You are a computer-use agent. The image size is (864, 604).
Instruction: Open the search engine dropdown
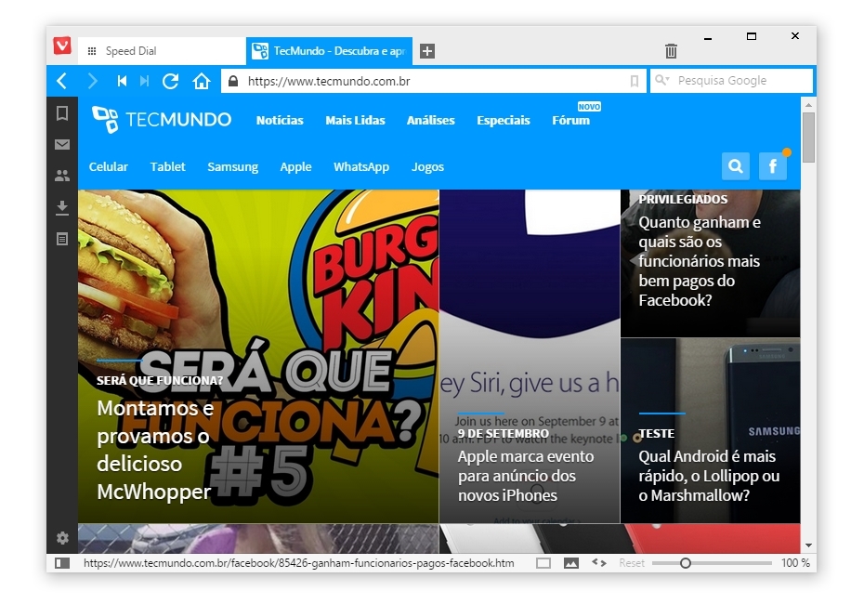pyautogui.click(x=661, y=81)
